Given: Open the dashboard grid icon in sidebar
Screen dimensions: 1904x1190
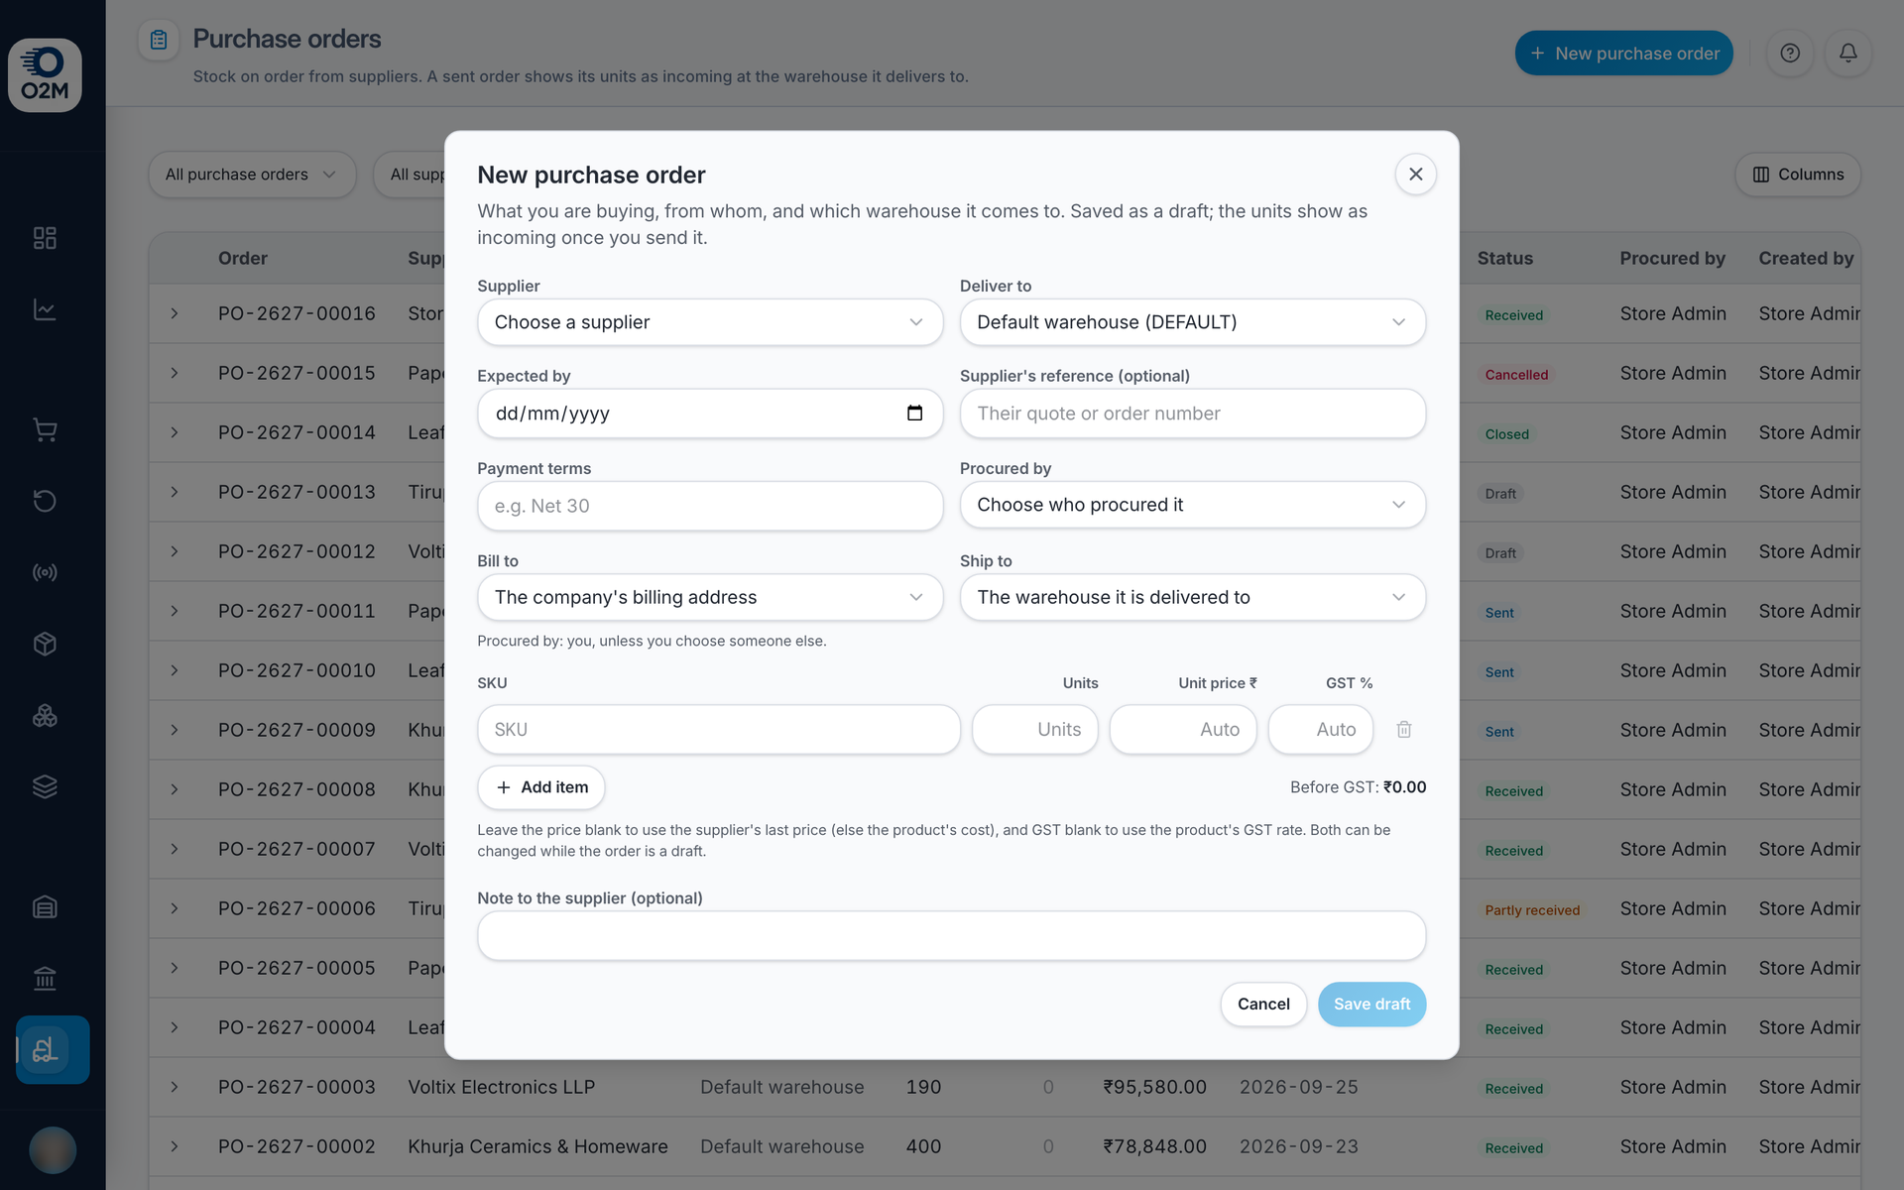Looking at the screenshot, I should pyautogui.click(x=45, y=238).
